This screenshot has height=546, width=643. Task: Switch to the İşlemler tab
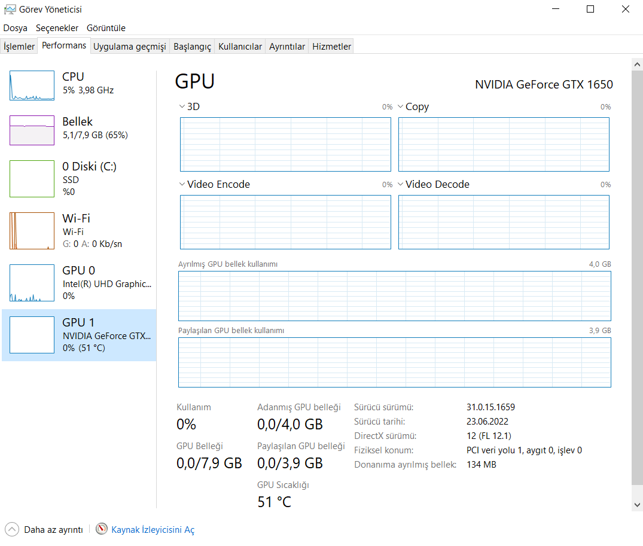pos(19,47)
